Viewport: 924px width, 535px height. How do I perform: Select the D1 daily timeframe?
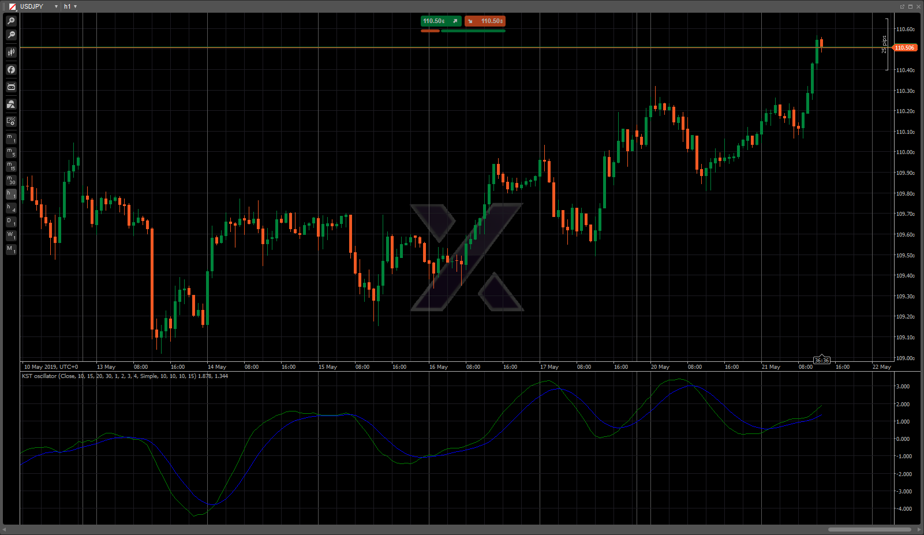click(11, 222)
